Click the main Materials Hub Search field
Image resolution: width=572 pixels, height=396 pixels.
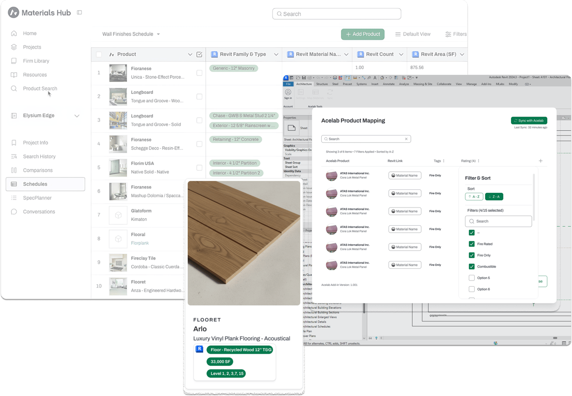[x=337, y=14]
